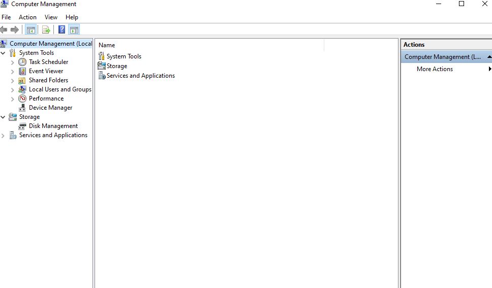
Task: Select the Performance icon in tree
Action: pos(22,99)
